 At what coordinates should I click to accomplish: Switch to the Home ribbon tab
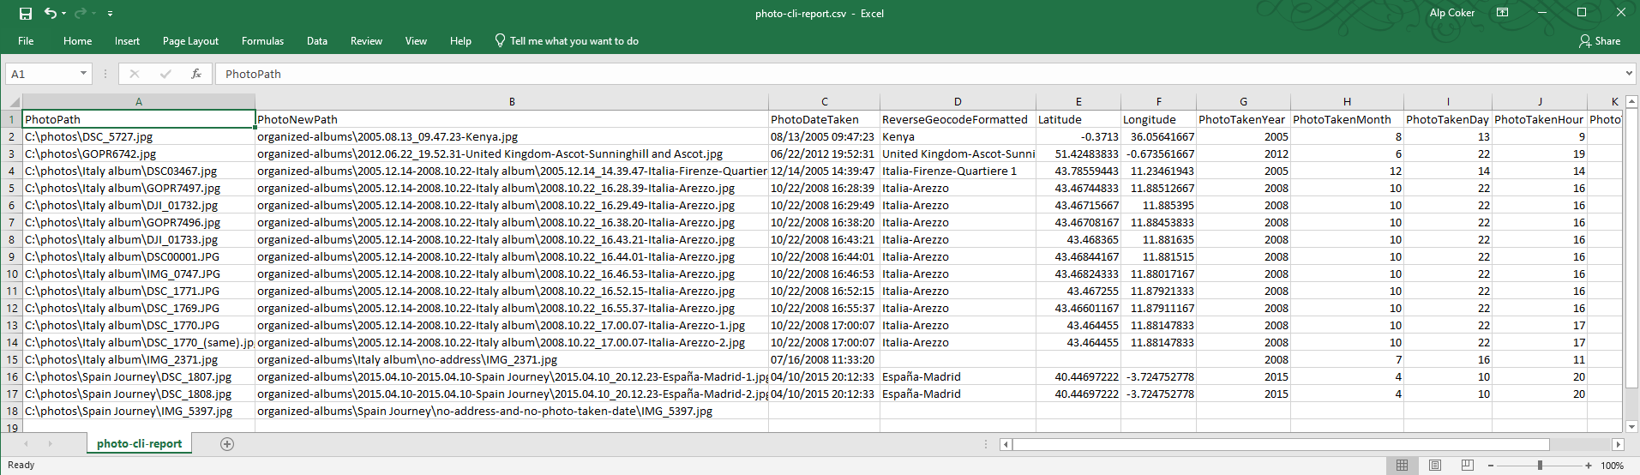point(77,41)
